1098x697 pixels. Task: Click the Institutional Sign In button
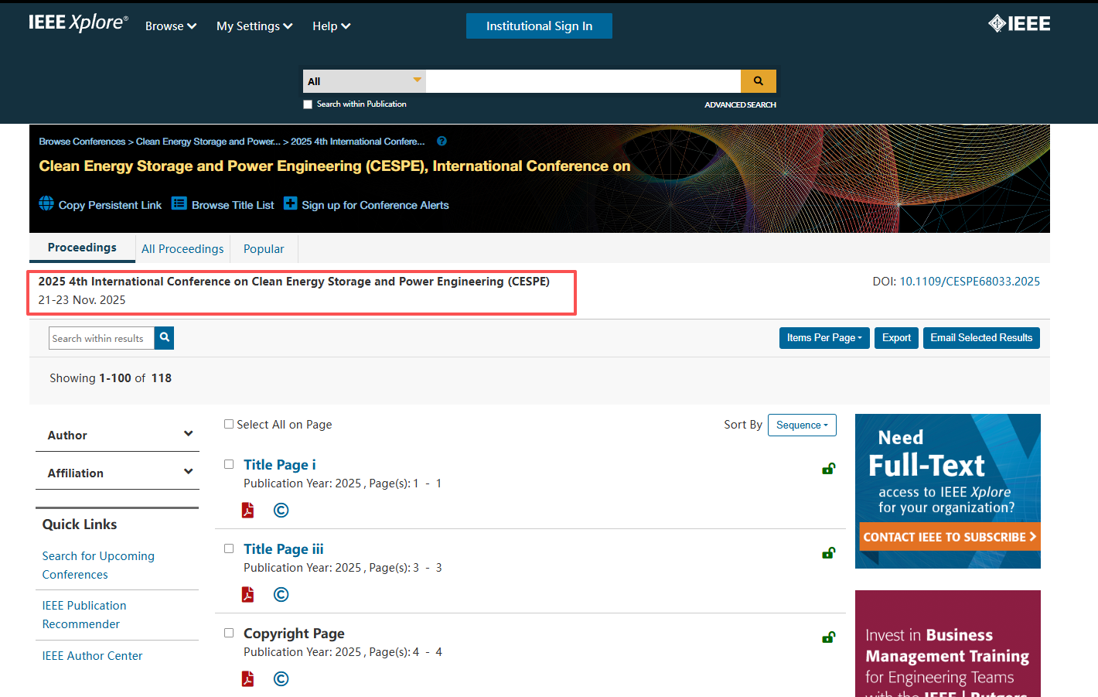pyautogui.click(x=539, y=26)
